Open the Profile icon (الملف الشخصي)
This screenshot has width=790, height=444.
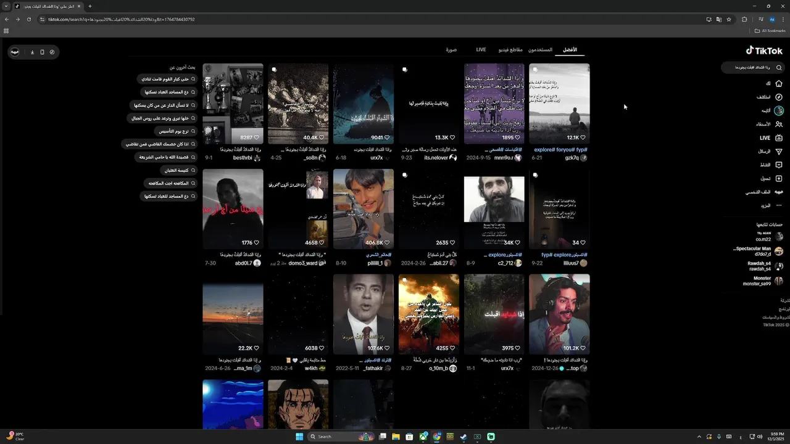point(779,192)
